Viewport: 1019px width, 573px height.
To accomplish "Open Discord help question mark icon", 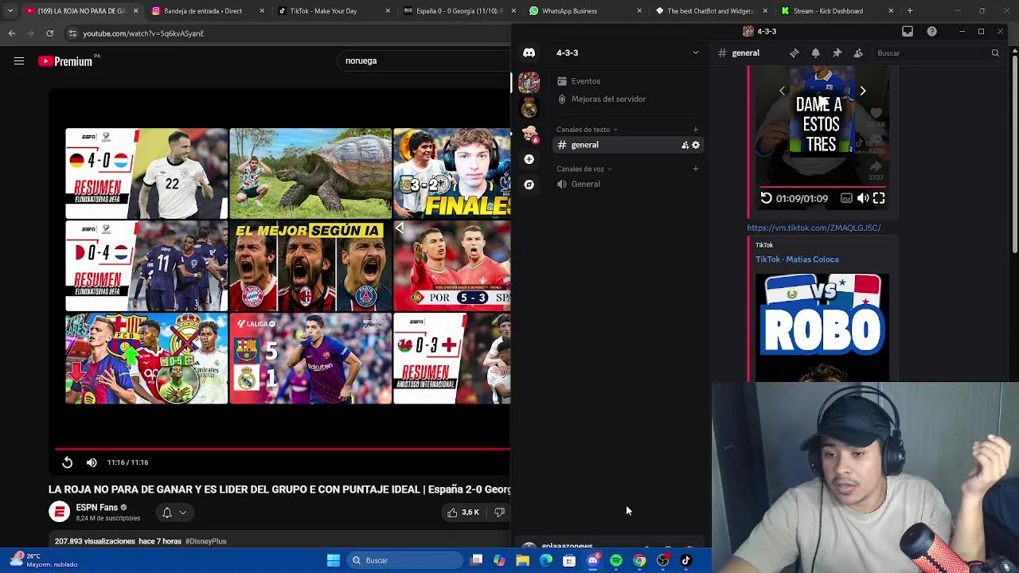I will 931,31.
